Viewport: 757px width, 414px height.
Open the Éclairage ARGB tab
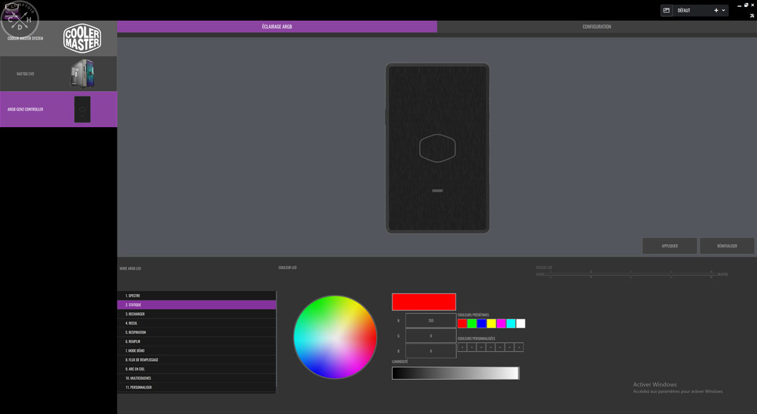(277, 27)
